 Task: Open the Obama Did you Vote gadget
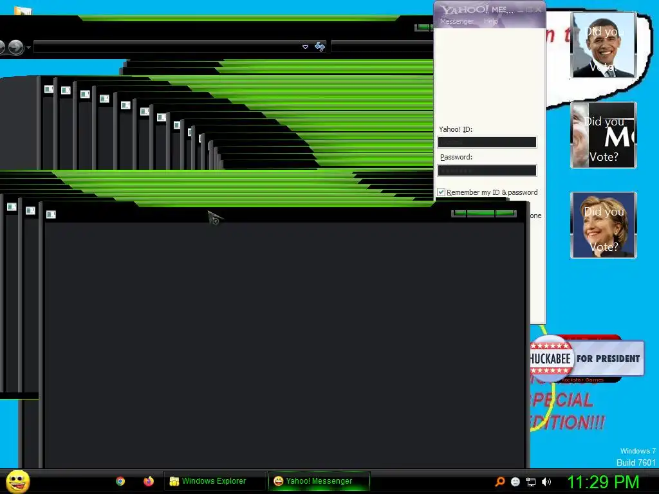(x=604, y=45)
